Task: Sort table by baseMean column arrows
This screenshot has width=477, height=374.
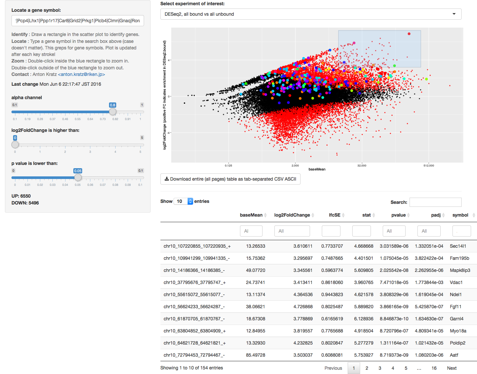Action: (x=266, y=215)
